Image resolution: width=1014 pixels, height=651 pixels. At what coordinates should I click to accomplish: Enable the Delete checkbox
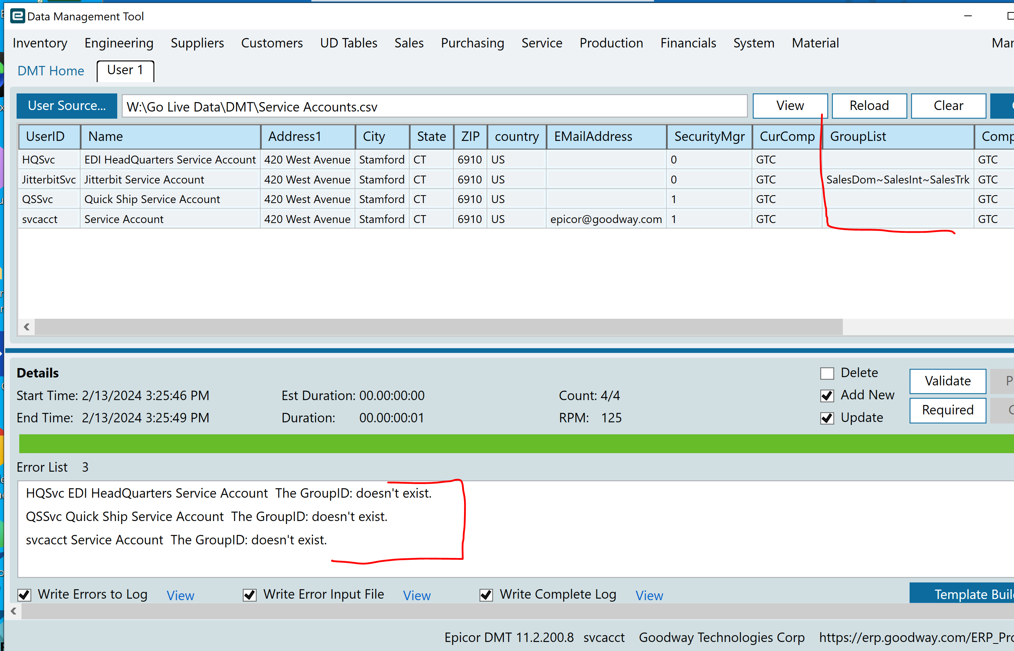tap(827, 373)
